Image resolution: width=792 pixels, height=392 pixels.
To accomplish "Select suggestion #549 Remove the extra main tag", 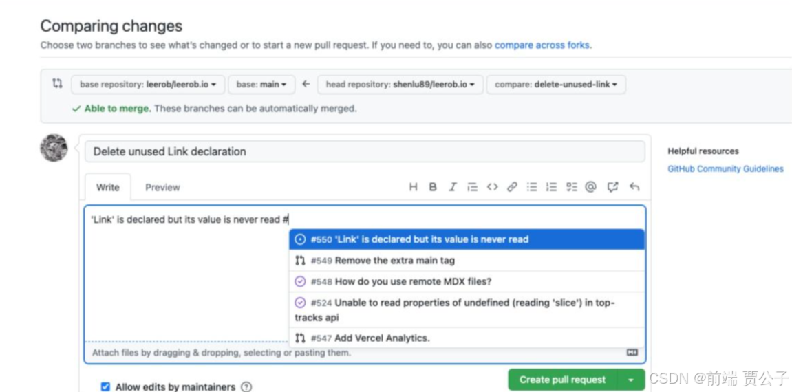I will [x=467, y=261].
